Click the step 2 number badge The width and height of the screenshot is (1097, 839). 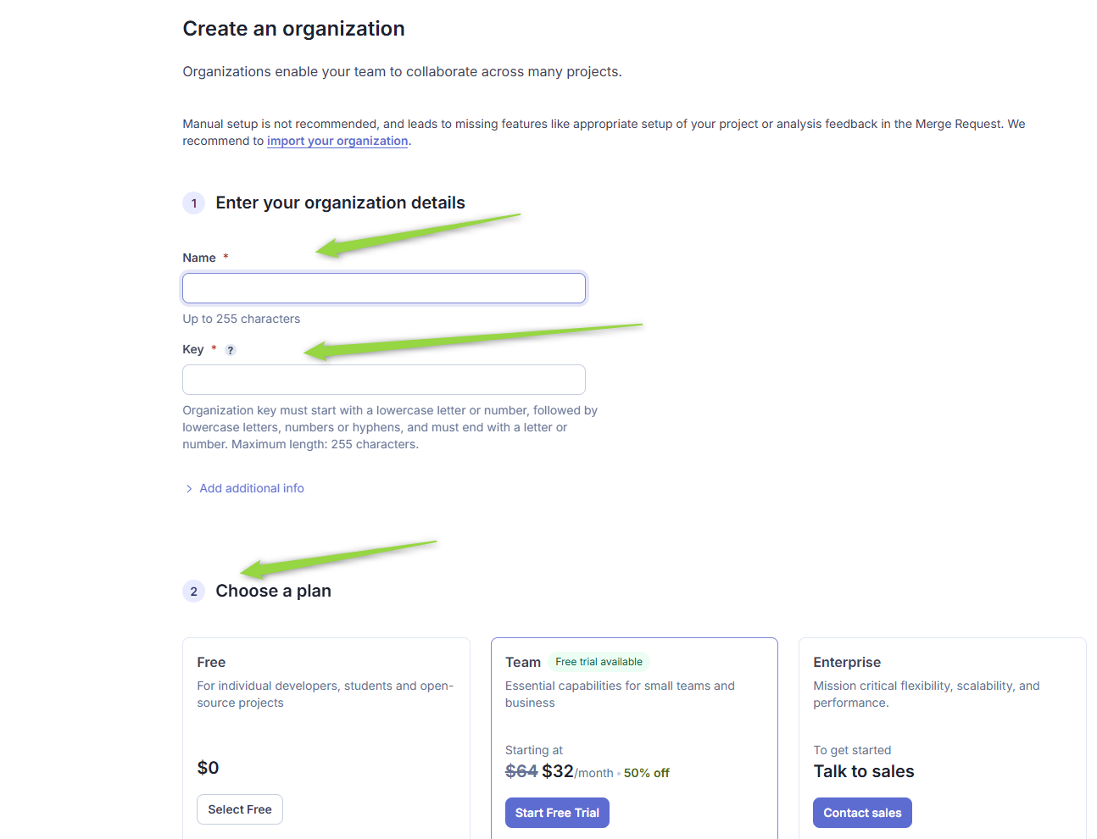point(193,592)
